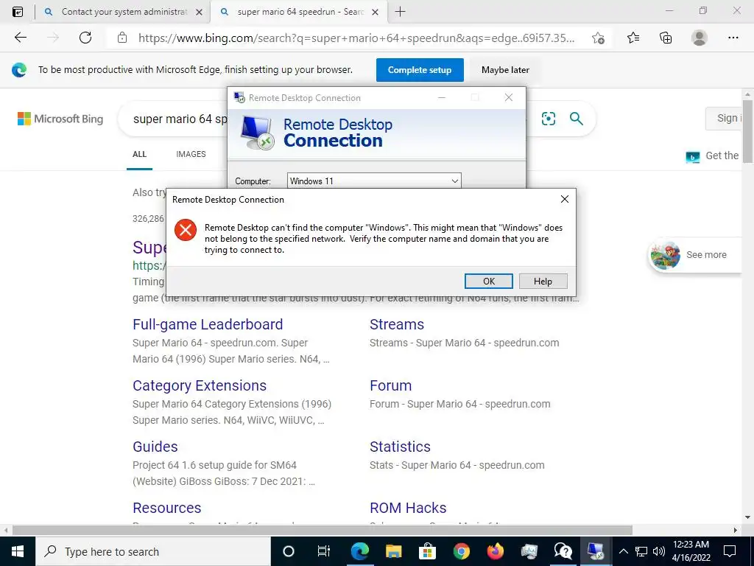Viewport: 754px width, 566px height.
Task: Add this page to favorites
Action: pyautogui.click(x=598, y=38)
